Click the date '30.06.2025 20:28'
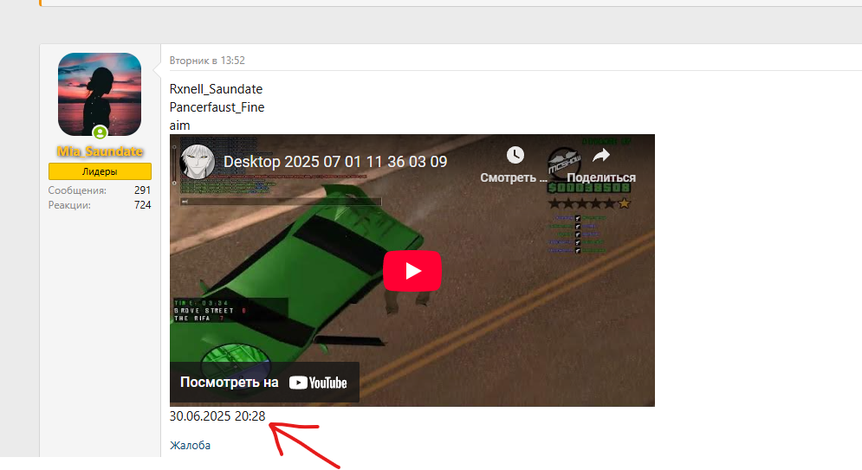 (x=217, y=416)
